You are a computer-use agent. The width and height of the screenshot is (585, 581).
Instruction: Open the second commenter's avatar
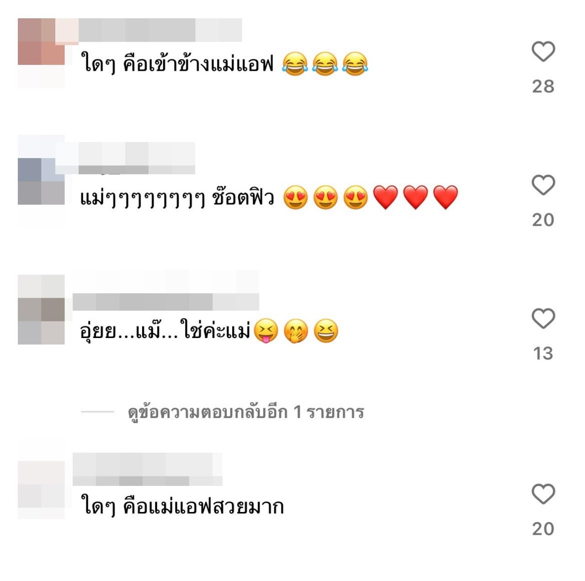(41, 181)
